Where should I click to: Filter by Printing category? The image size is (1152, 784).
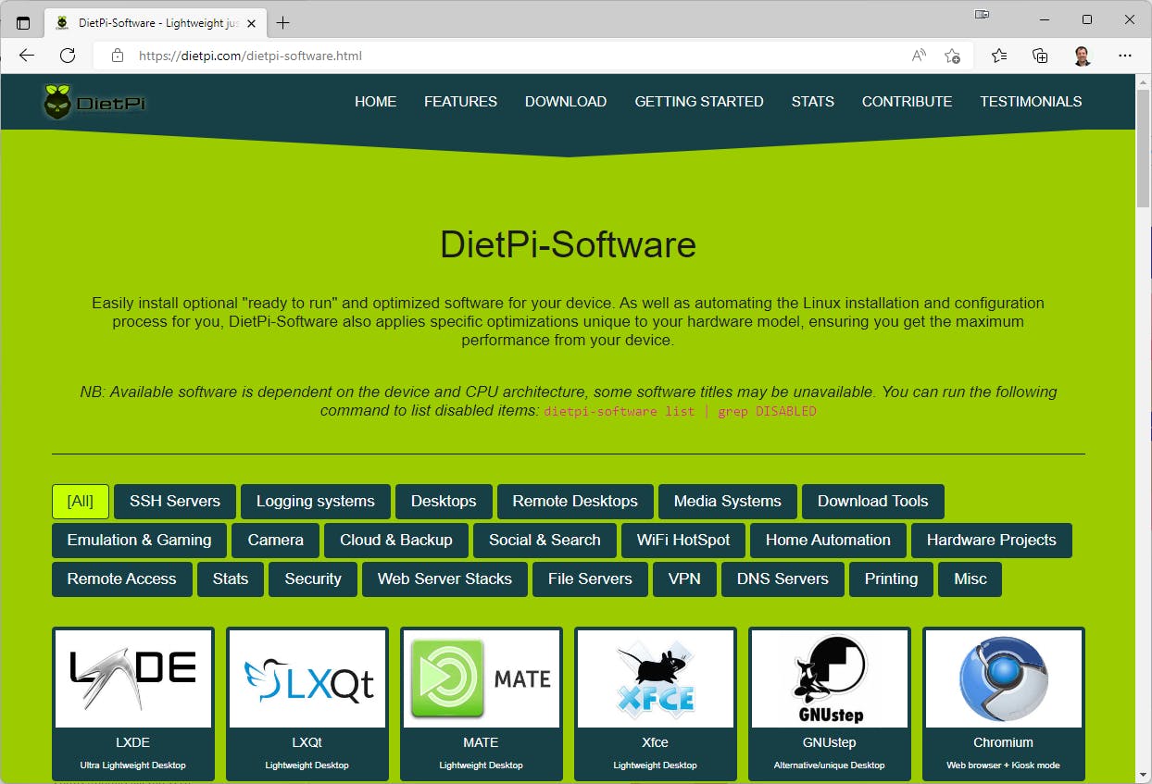pos(891,579)
